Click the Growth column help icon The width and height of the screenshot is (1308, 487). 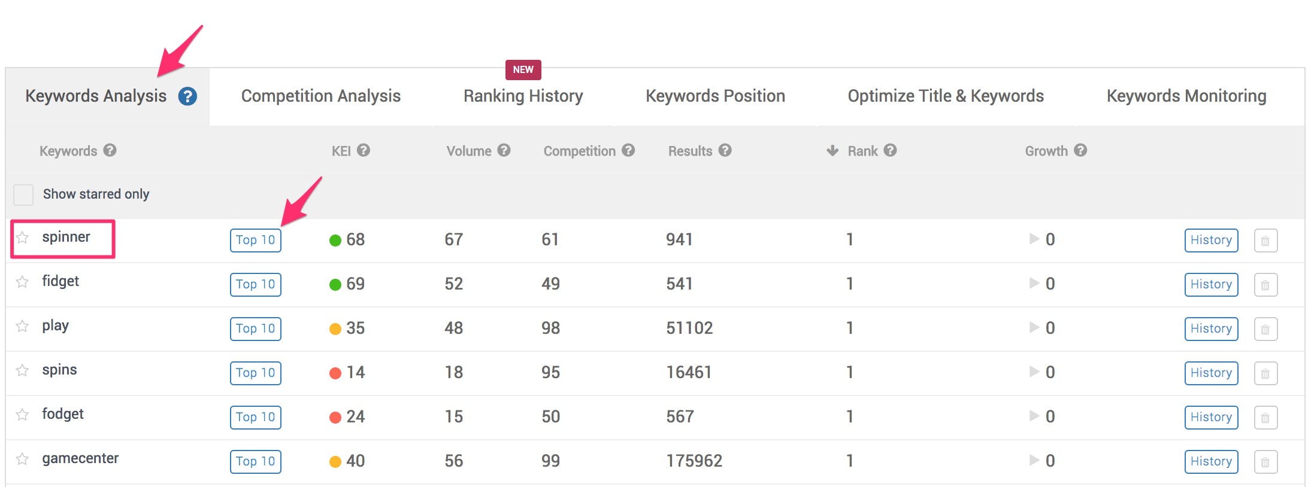(1080, 151)
